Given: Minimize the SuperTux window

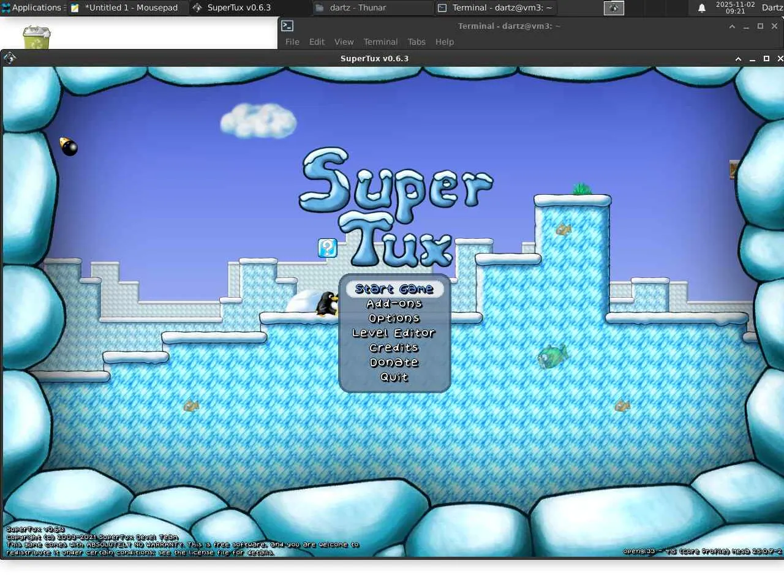Looking at the screenshot, I should (752, 59).
